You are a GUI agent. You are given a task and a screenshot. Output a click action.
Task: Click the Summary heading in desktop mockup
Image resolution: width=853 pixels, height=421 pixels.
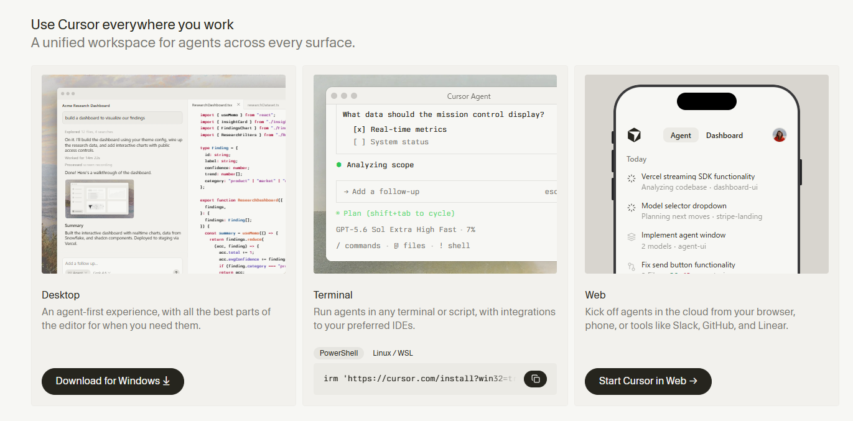74,225
